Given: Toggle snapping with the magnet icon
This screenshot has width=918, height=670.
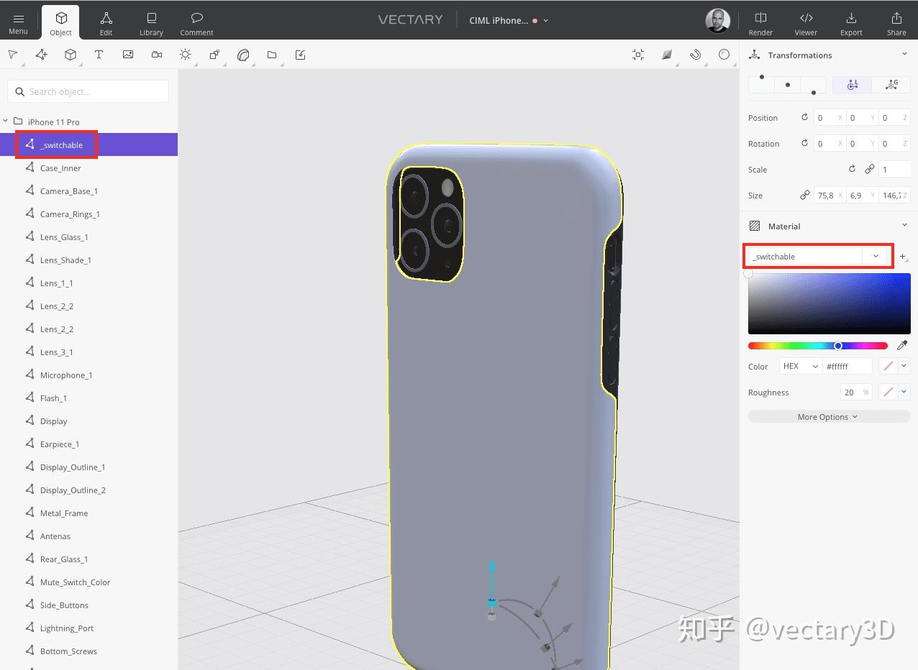Looking at the screenshot, I should (x=695, y=54).
